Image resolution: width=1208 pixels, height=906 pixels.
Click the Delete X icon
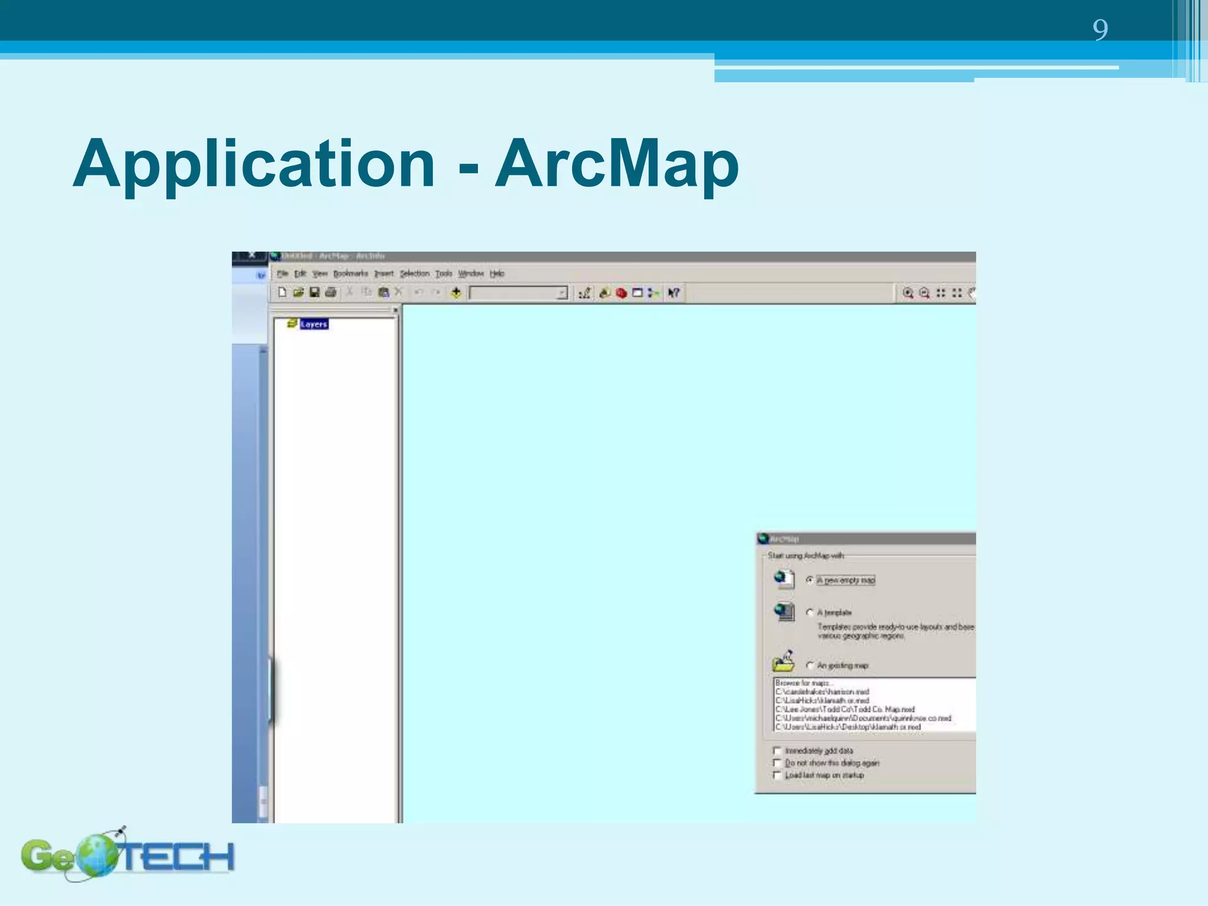point(399,292)
